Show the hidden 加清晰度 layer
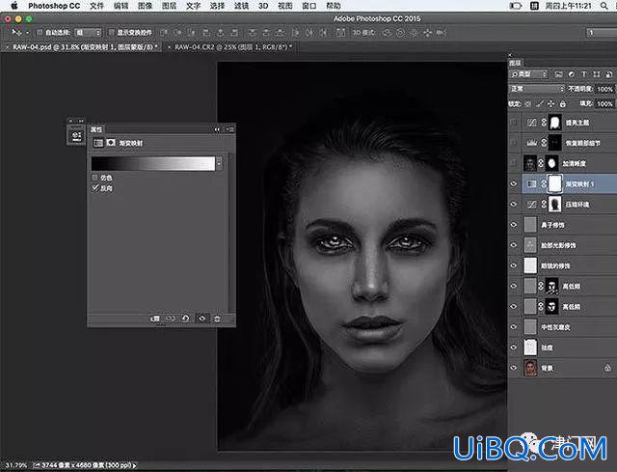The width and height of the screenshot is (617, 472). pyautogui.click(x=514, y=163)
